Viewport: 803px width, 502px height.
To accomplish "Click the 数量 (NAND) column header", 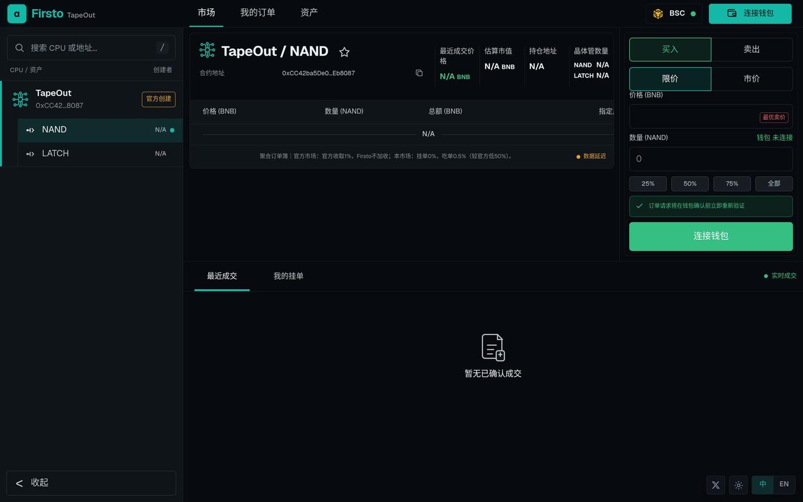I will click(x=344, y=111).
